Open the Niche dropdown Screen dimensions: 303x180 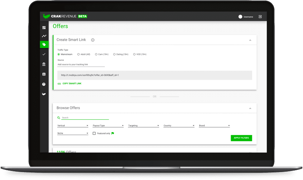[73, 133]
